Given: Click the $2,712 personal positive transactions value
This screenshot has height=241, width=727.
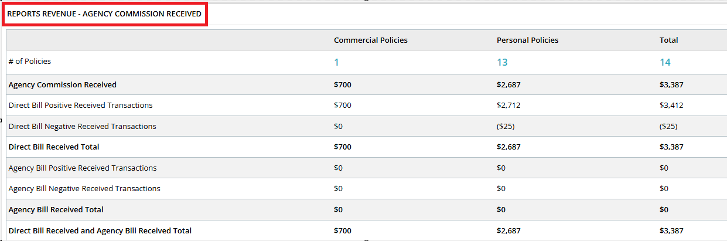Looking at the screenshot, I should click(508, 106).
